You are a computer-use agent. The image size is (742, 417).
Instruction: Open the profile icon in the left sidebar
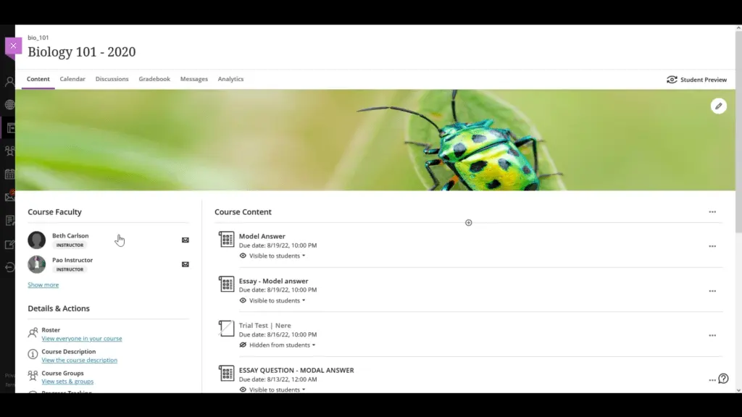[x=9, y=82]
